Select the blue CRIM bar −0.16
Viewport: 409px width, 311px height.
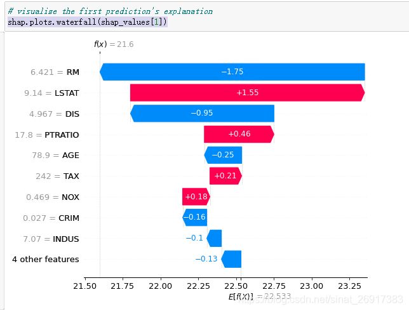pos(194,218)
